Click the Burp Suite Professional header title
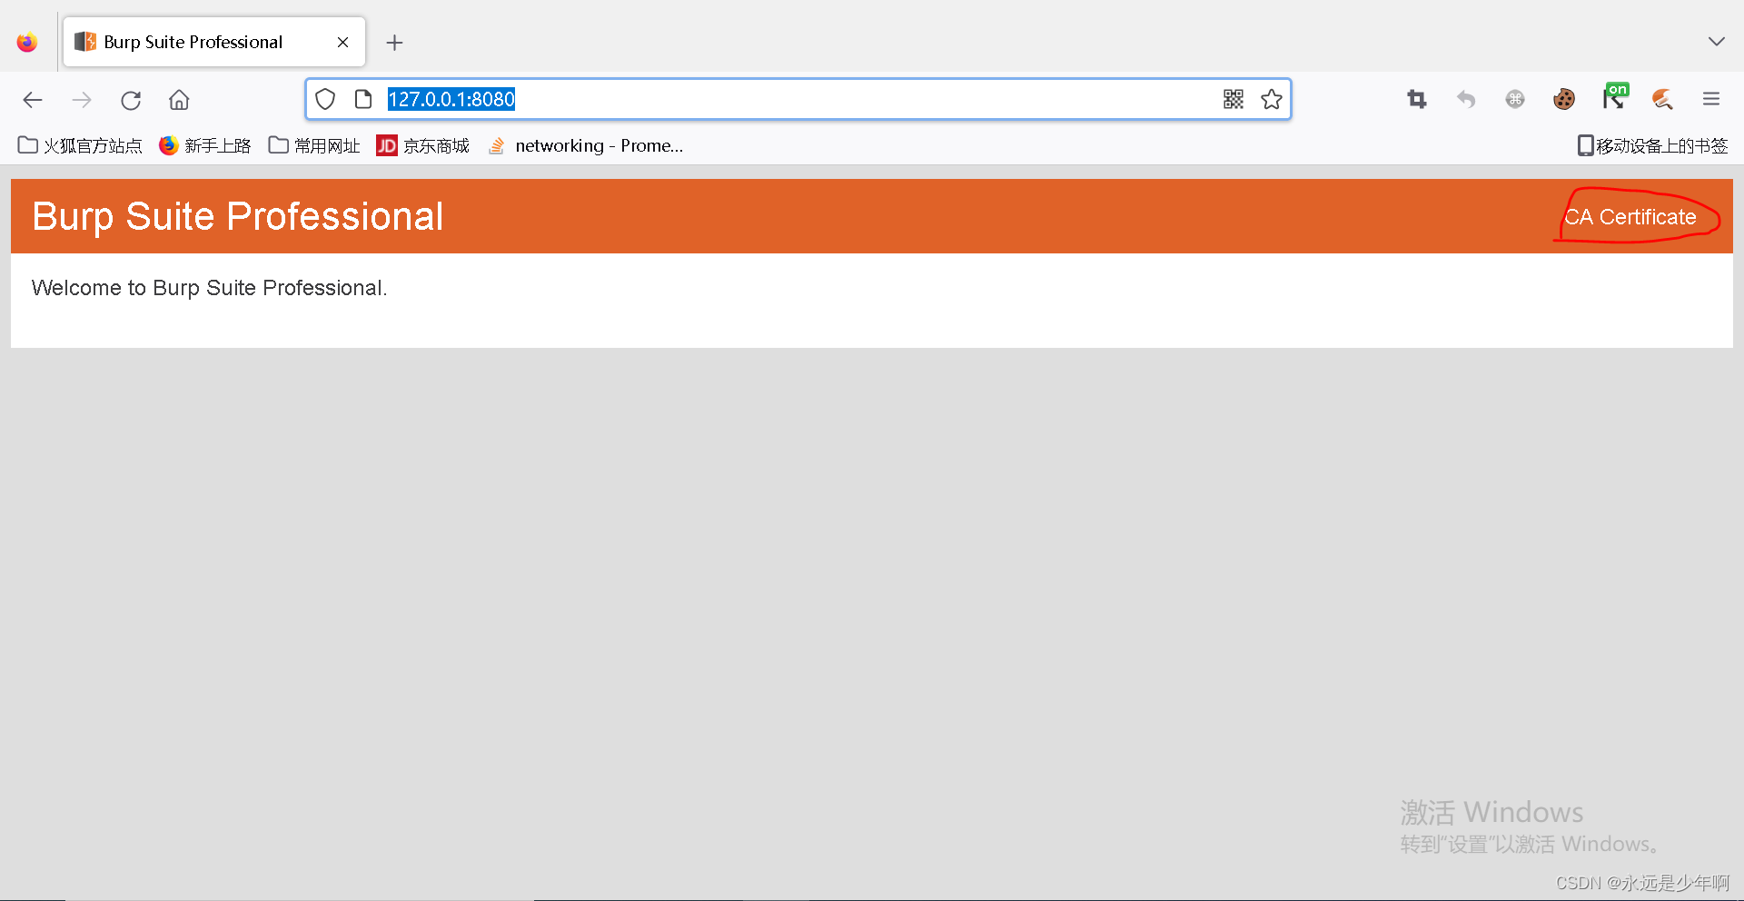Screen dimensions: 1744x901 238,217
